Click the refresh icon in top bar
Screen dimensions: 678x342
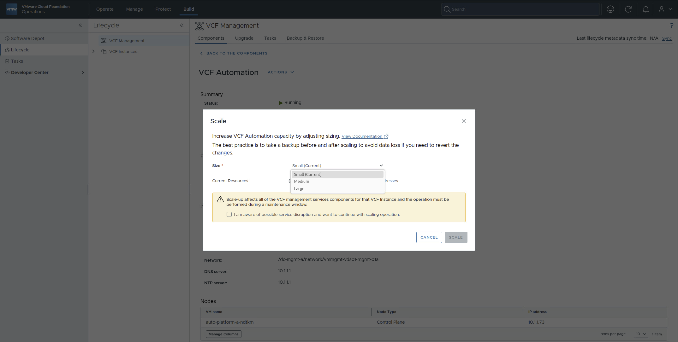[628, 9]
